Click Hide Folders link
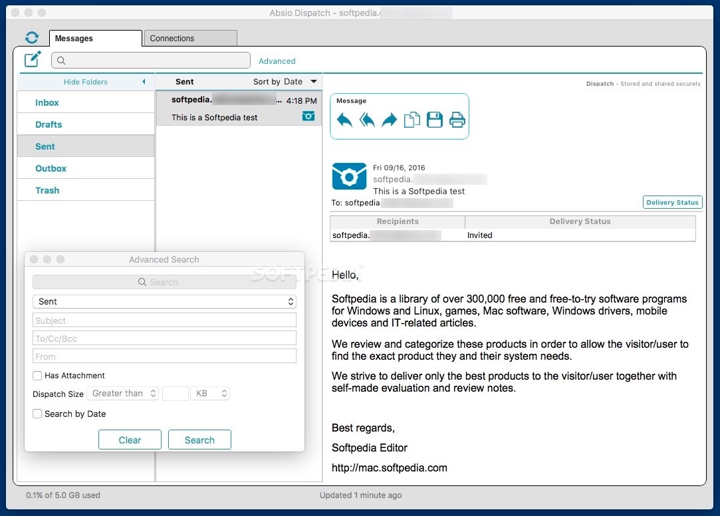 (x=85, y=82)
